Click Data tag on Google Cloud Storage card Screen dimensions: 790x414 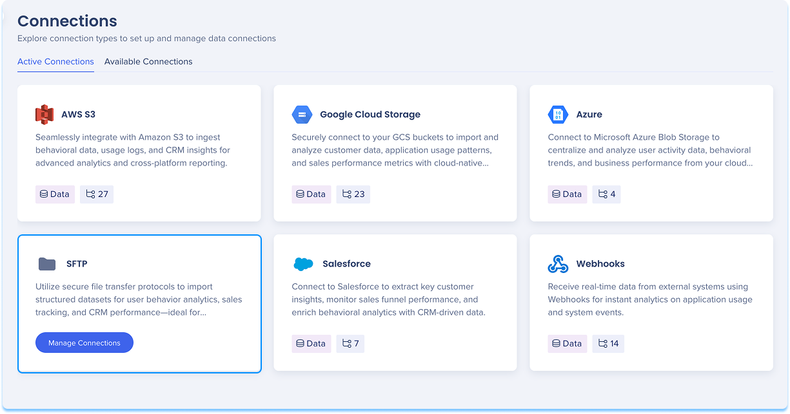click(311, 194)
